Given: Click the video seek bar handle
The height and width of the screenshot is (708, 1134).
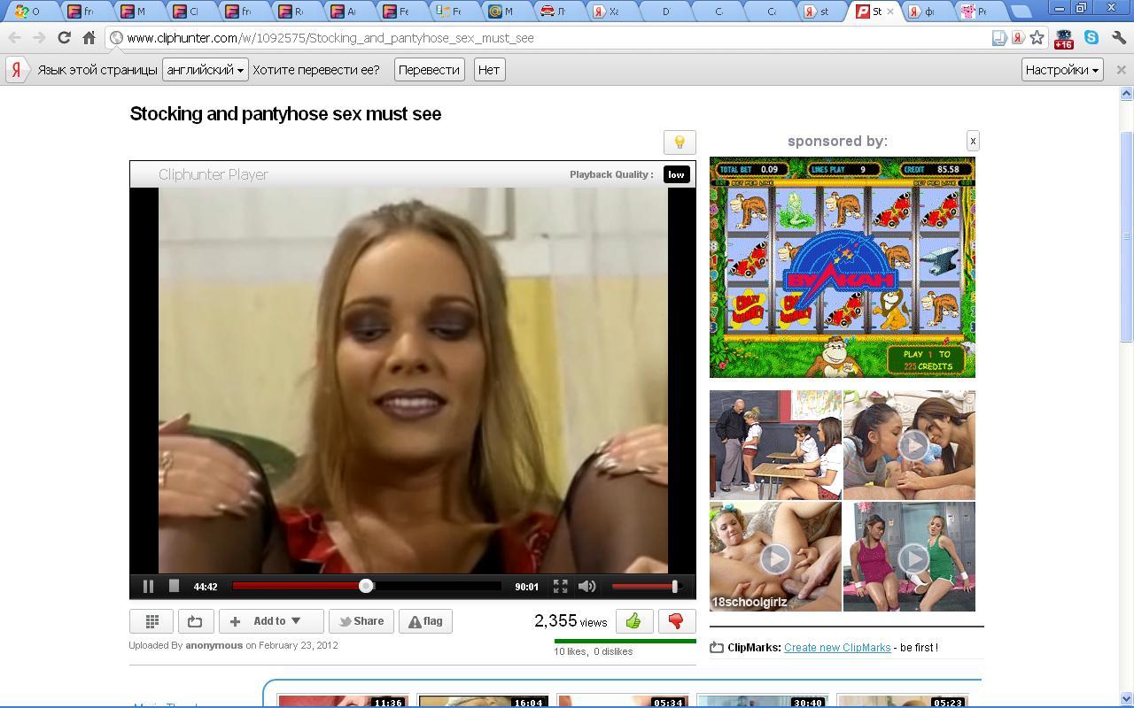Looking at the screenshot, I should tap(366, 586).
